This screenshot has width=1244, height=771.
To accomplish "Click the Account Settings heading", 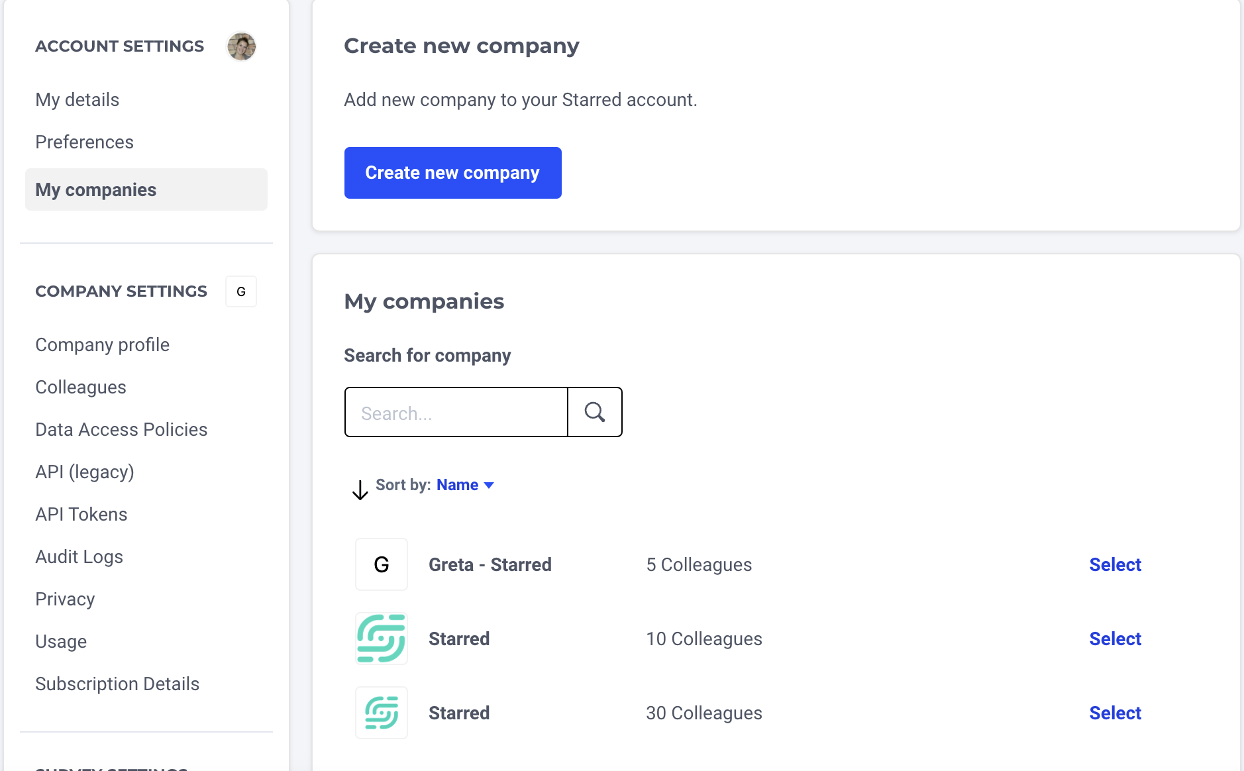I will (x=120, y=46).
